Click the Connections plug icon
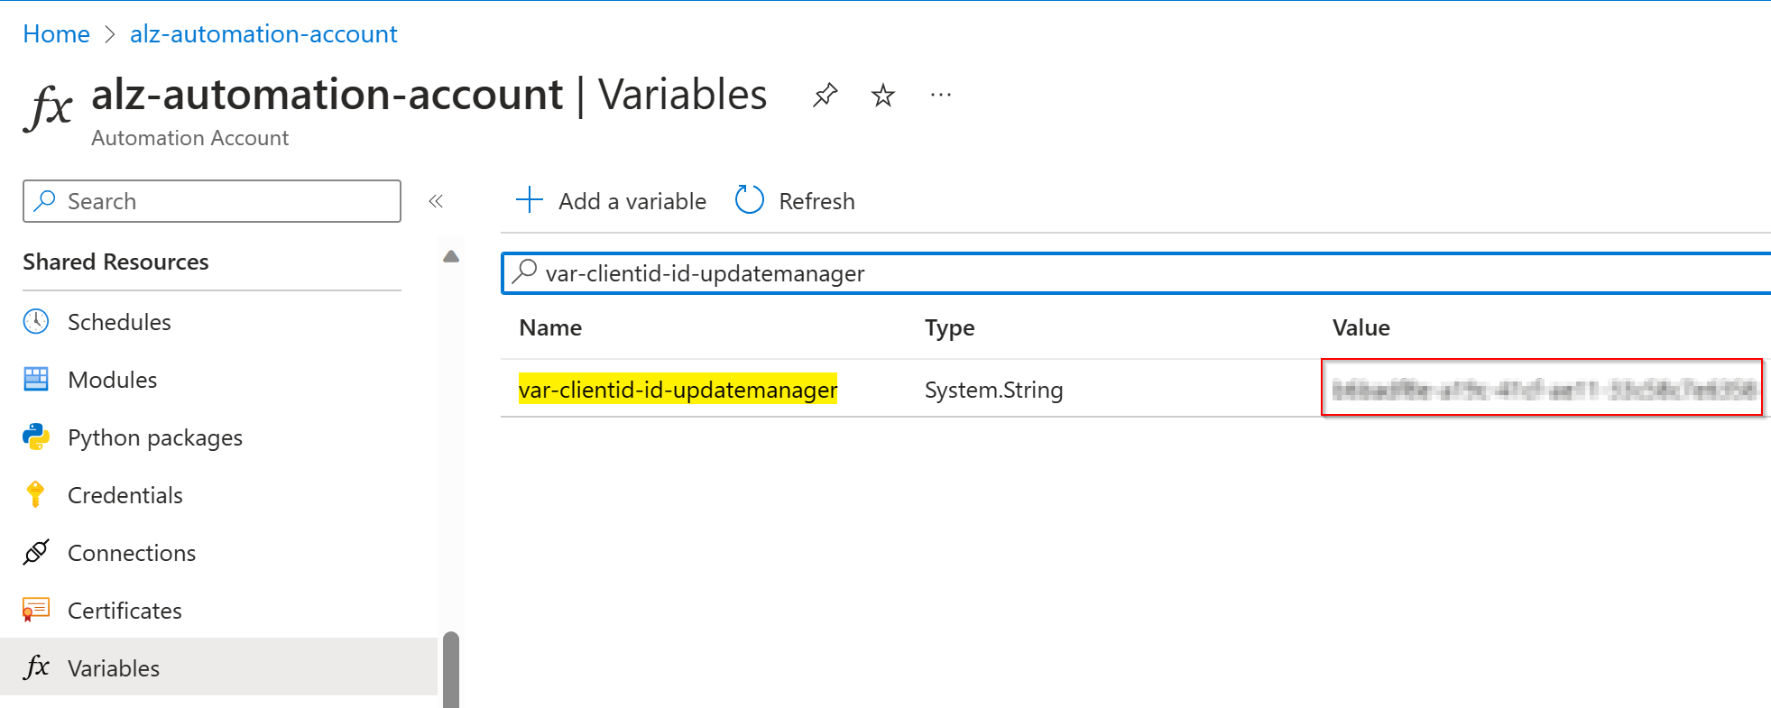The height and width of the screenshot is (708, 1771). click(36, 552)
